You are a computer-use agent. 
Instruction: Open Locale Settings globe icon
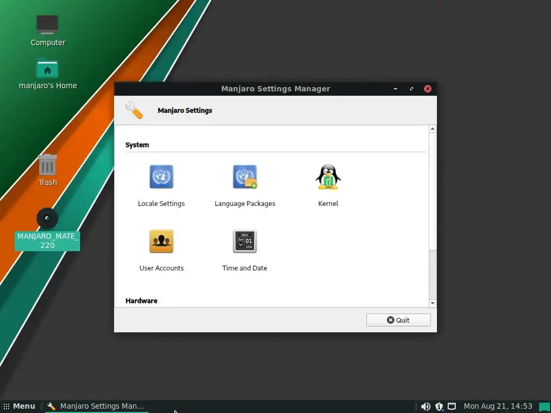point(161,176)
